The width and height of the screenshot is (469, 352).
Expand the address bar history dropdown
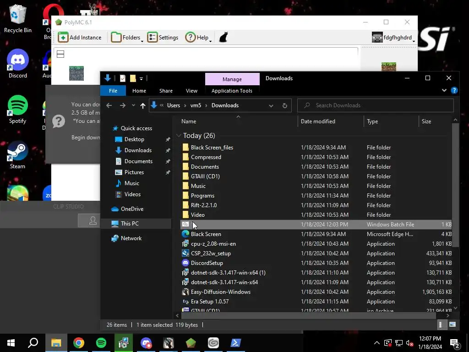click(271, 106)
